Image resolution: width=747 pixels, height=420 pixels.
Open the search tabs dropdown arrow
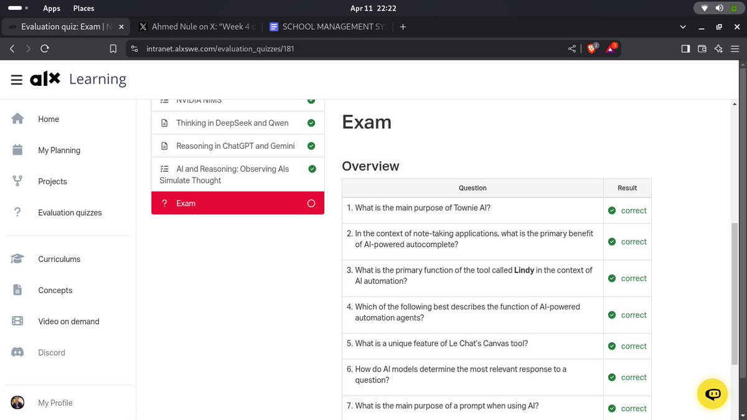tap(683, 27)
